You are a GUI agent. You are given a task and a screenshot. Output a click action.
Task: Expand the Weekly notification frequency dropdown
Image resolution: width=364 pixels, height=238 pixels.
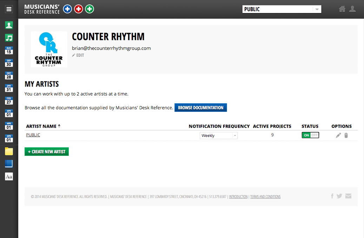pos(219,135)
